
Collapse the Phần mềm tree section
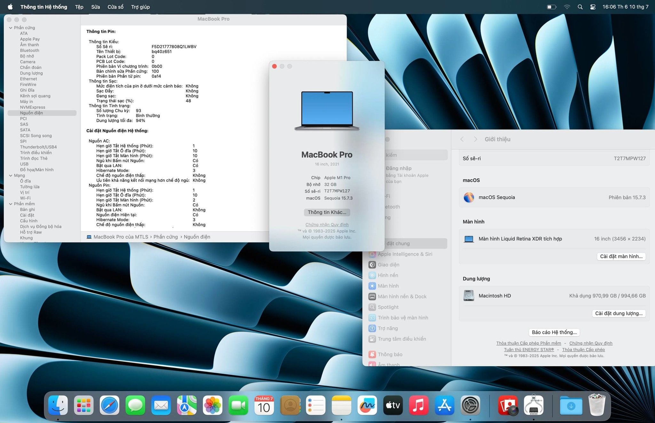pyautogui.click(x=11, y=204)
